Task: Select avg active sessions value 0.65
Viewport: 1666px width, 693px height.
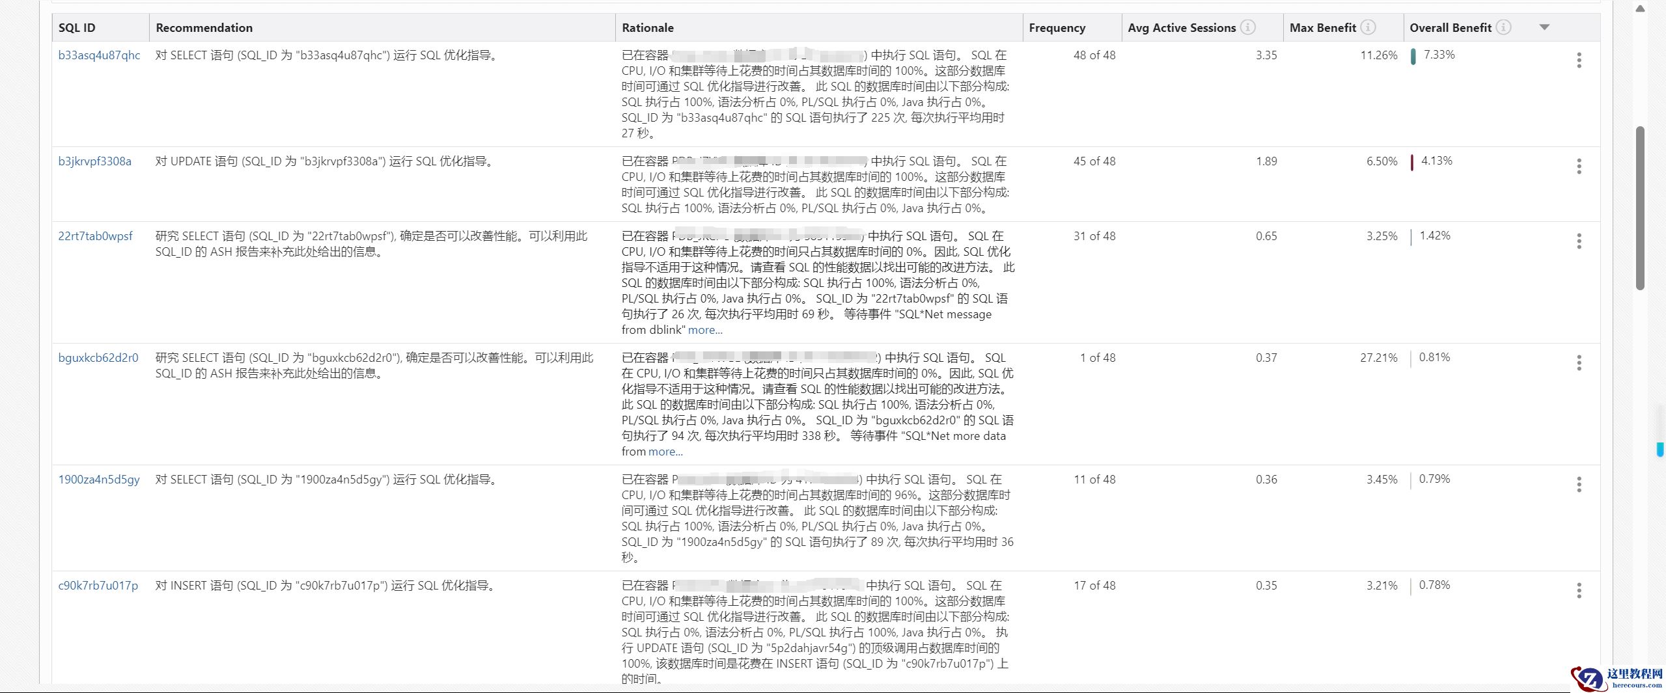Action: click(x=1266, y=236)
